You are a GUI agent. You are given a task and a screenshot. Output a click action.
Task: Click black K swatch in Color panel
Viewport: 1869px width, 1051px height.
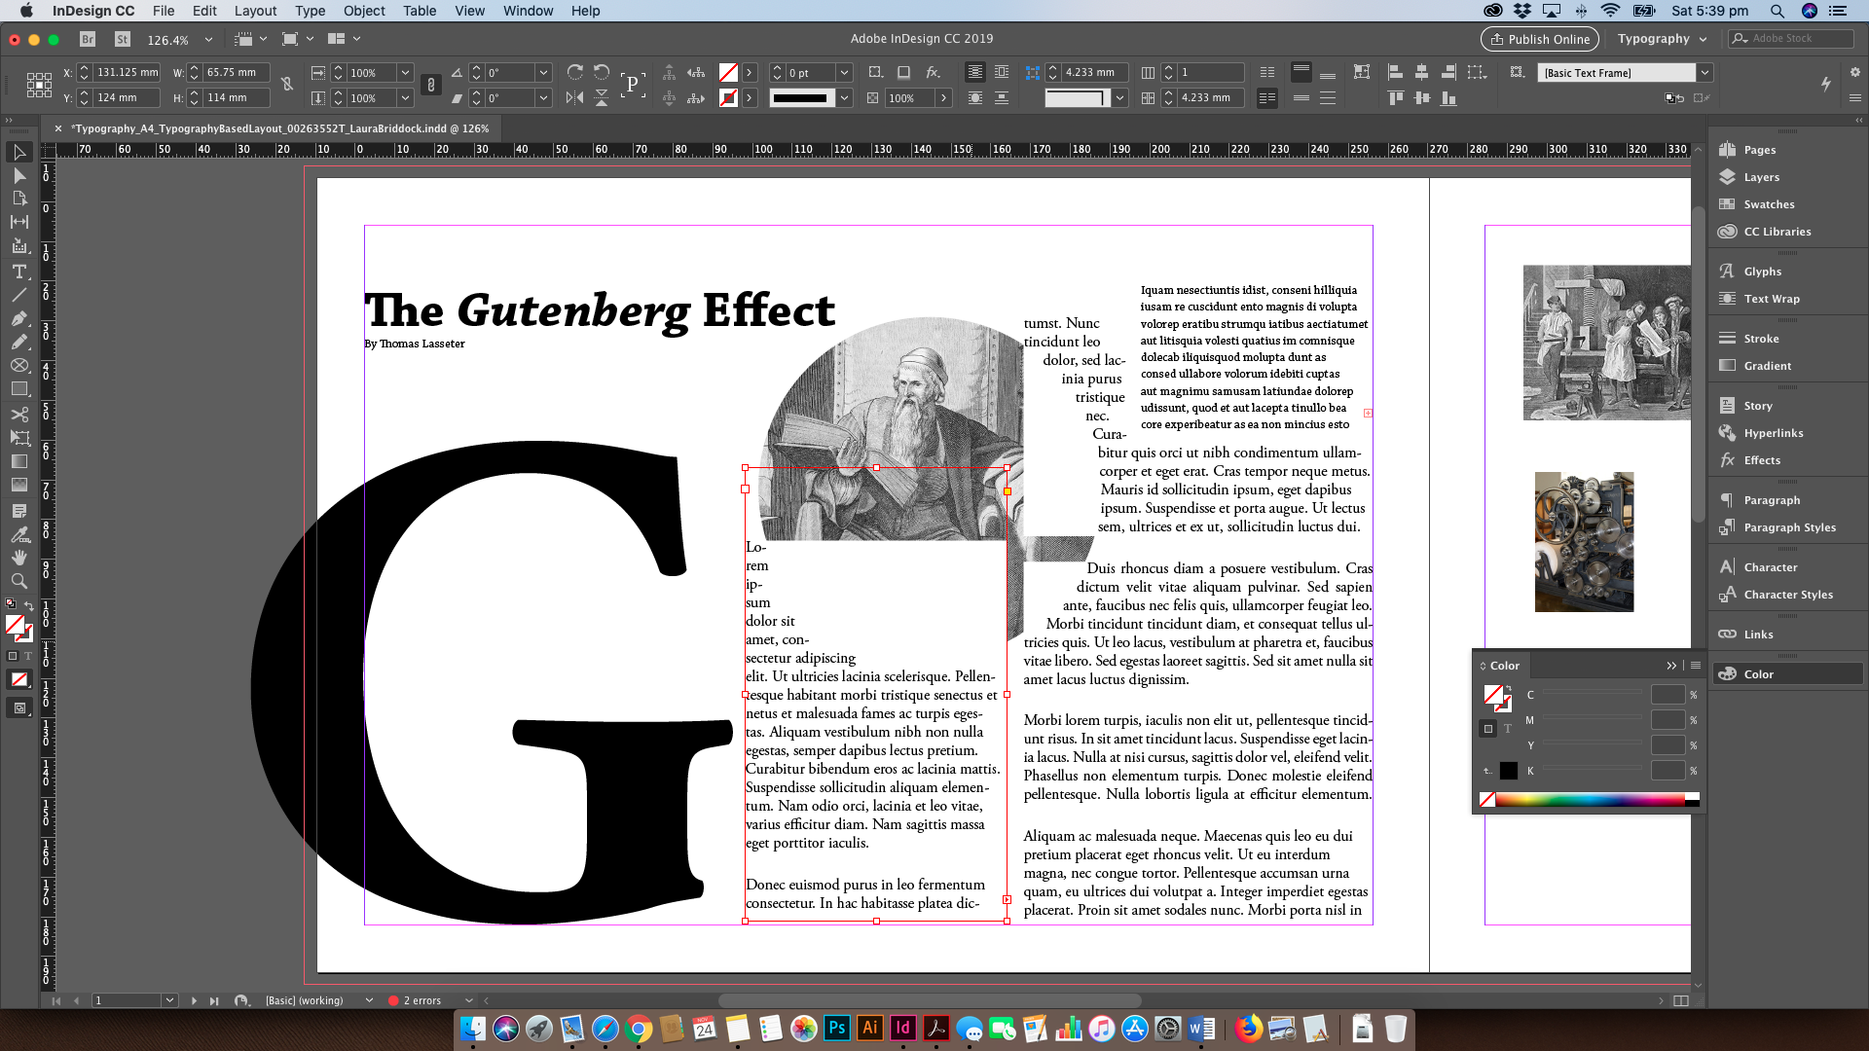pos(1508,771)
